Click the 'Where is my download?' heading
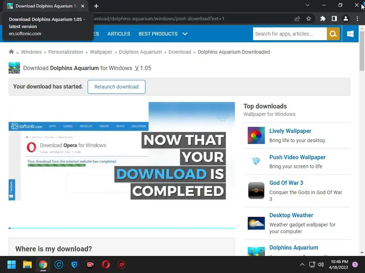The height and width of the screenshot is (273, 365). pyautogui.click(x=53, y=249)
